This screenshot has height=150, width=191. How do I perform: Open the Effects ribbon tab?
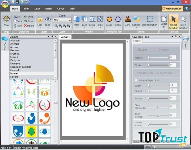point(49,9)
